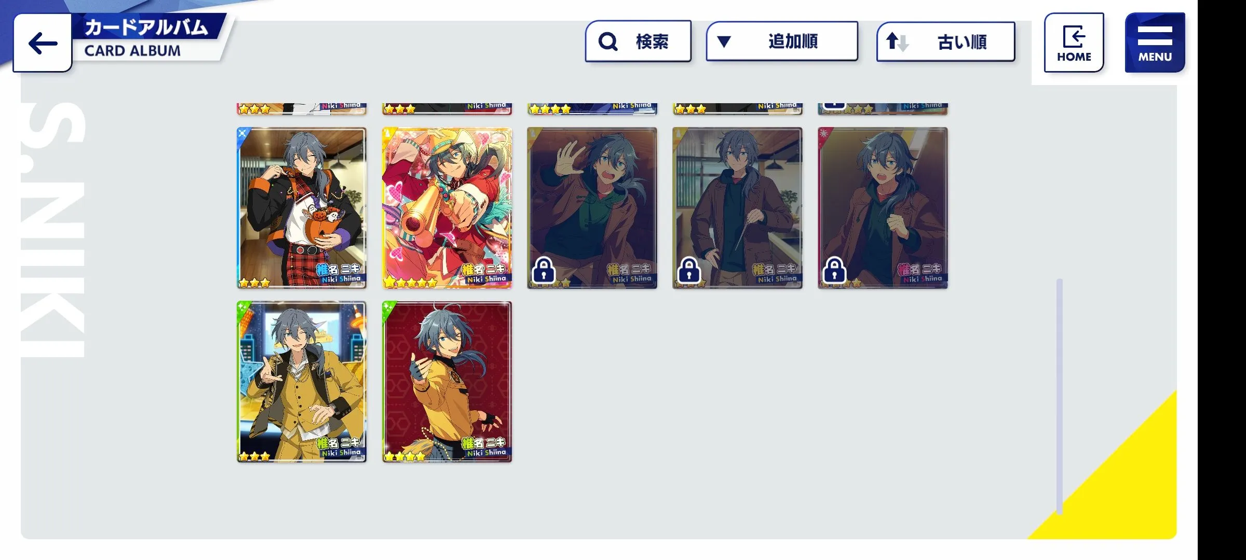1246x560 pixels.
Task: Return to the HOME screen
Action: point(1074,43)
